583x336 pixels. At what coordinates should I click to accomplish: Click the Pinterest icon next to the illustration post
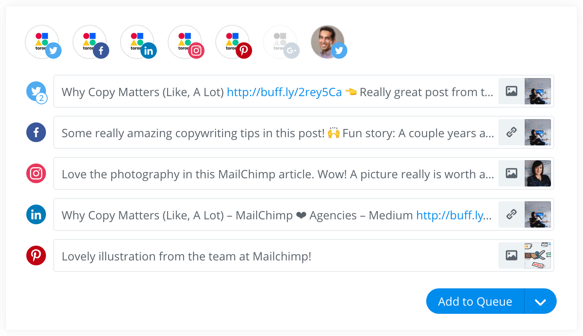tap(36, 255)
